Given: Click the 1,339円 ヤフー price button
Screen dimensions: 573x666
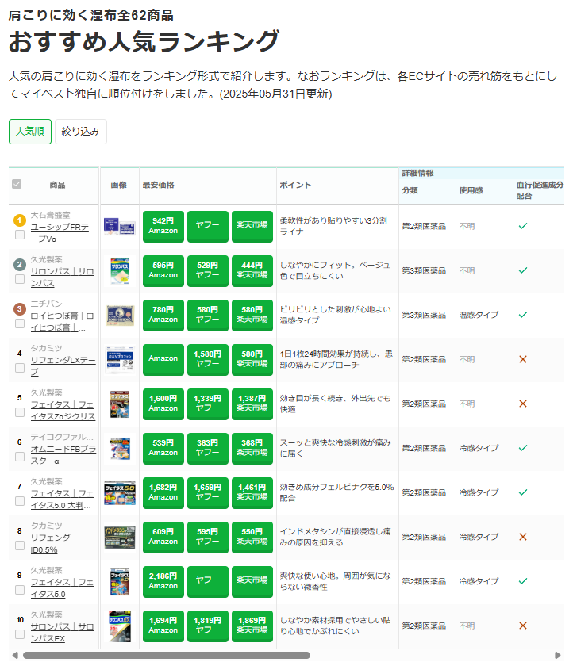Looking at the screenshot, I should click(x=208, y=404).
